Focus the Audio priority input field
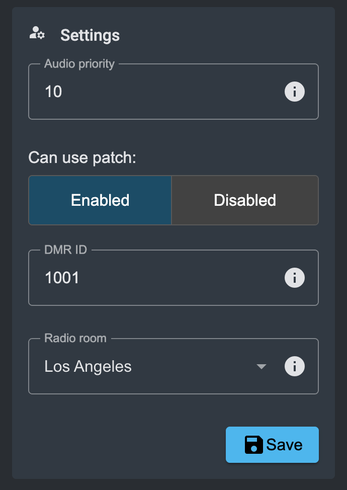 coord(161,92)
